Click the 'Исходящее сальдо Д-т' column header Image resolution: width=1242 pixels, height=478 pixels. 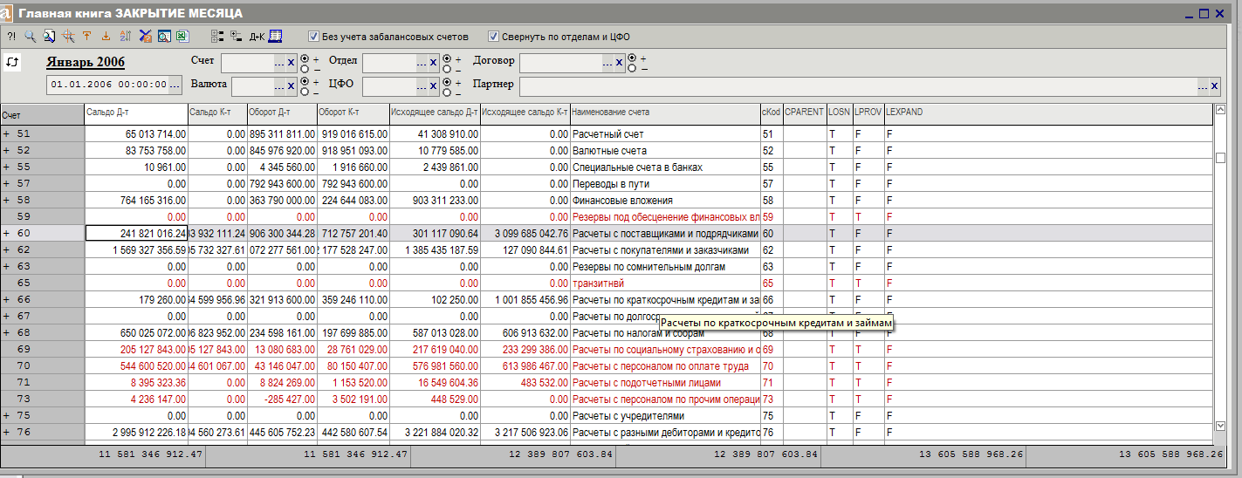point(435,113)
